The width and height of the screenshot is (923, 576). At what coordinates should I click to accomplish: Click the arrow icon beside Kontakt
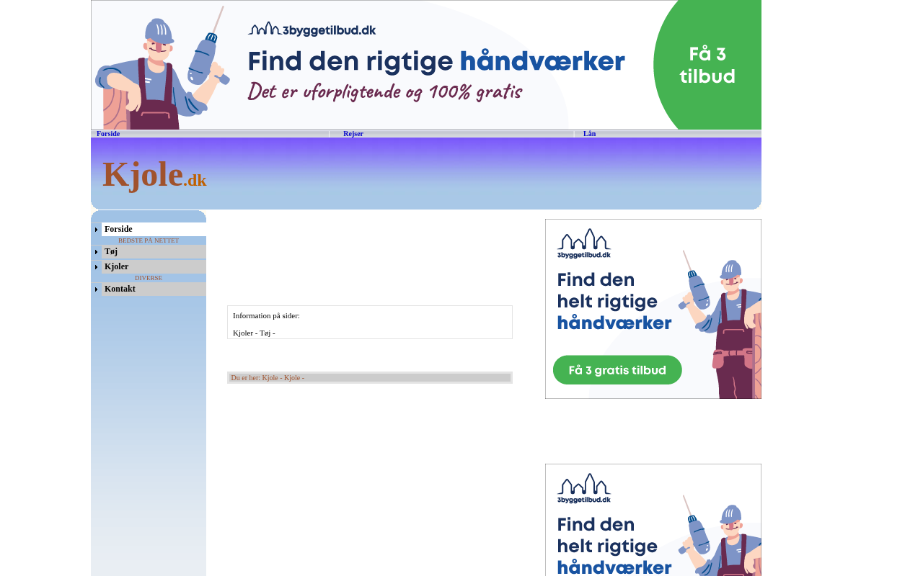(96, 289)
